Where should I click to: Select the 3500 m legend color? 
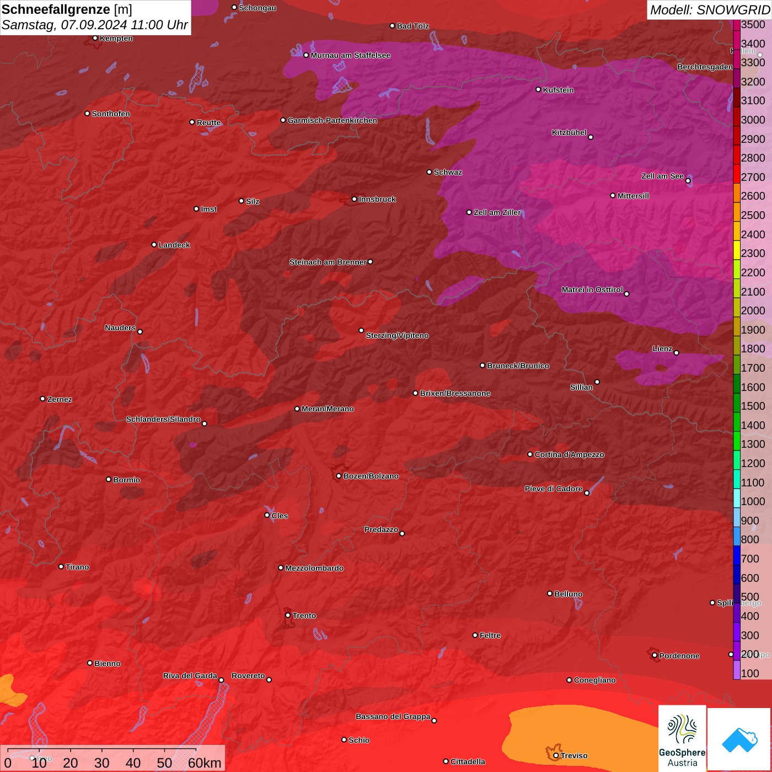pos(736,25)
